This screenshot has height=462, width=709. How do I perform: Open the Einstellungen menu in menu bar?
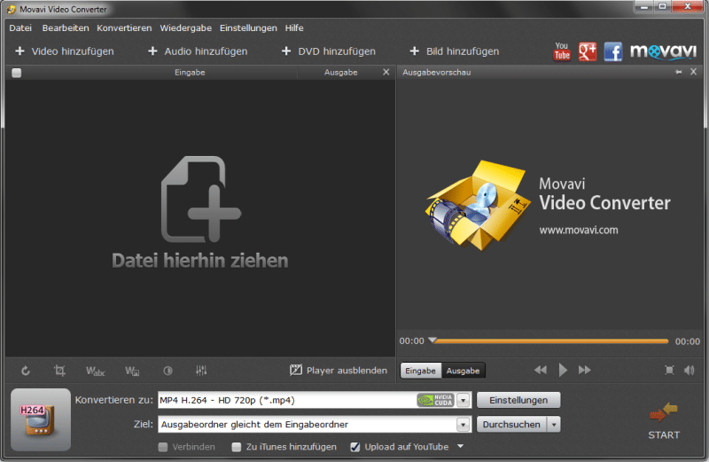point(248,27)
